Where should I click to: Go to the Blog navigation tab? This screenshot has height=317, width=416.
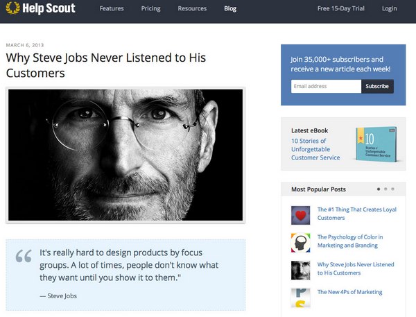coord(230,8)
